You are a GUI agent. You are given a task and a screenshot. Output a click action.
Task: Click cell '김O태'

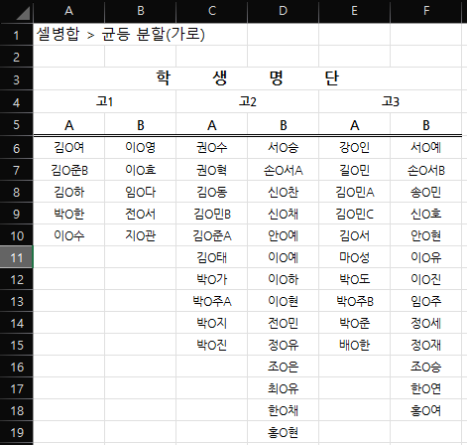pyautogui.click(x=212, y=257)
